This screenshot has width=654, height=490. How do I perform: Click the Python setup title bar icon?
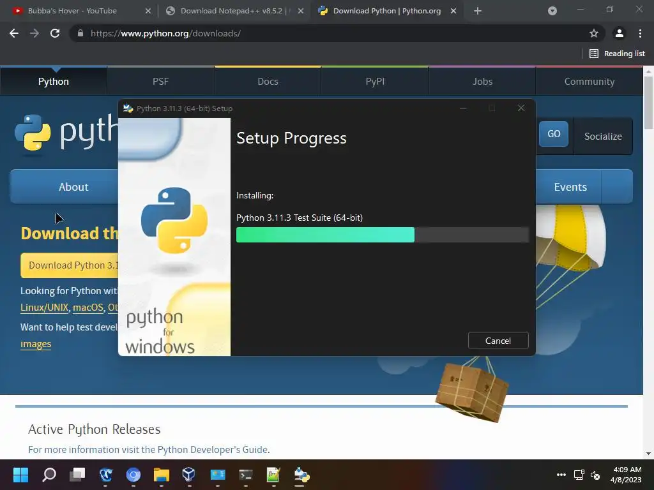click(x=128, y=108)
